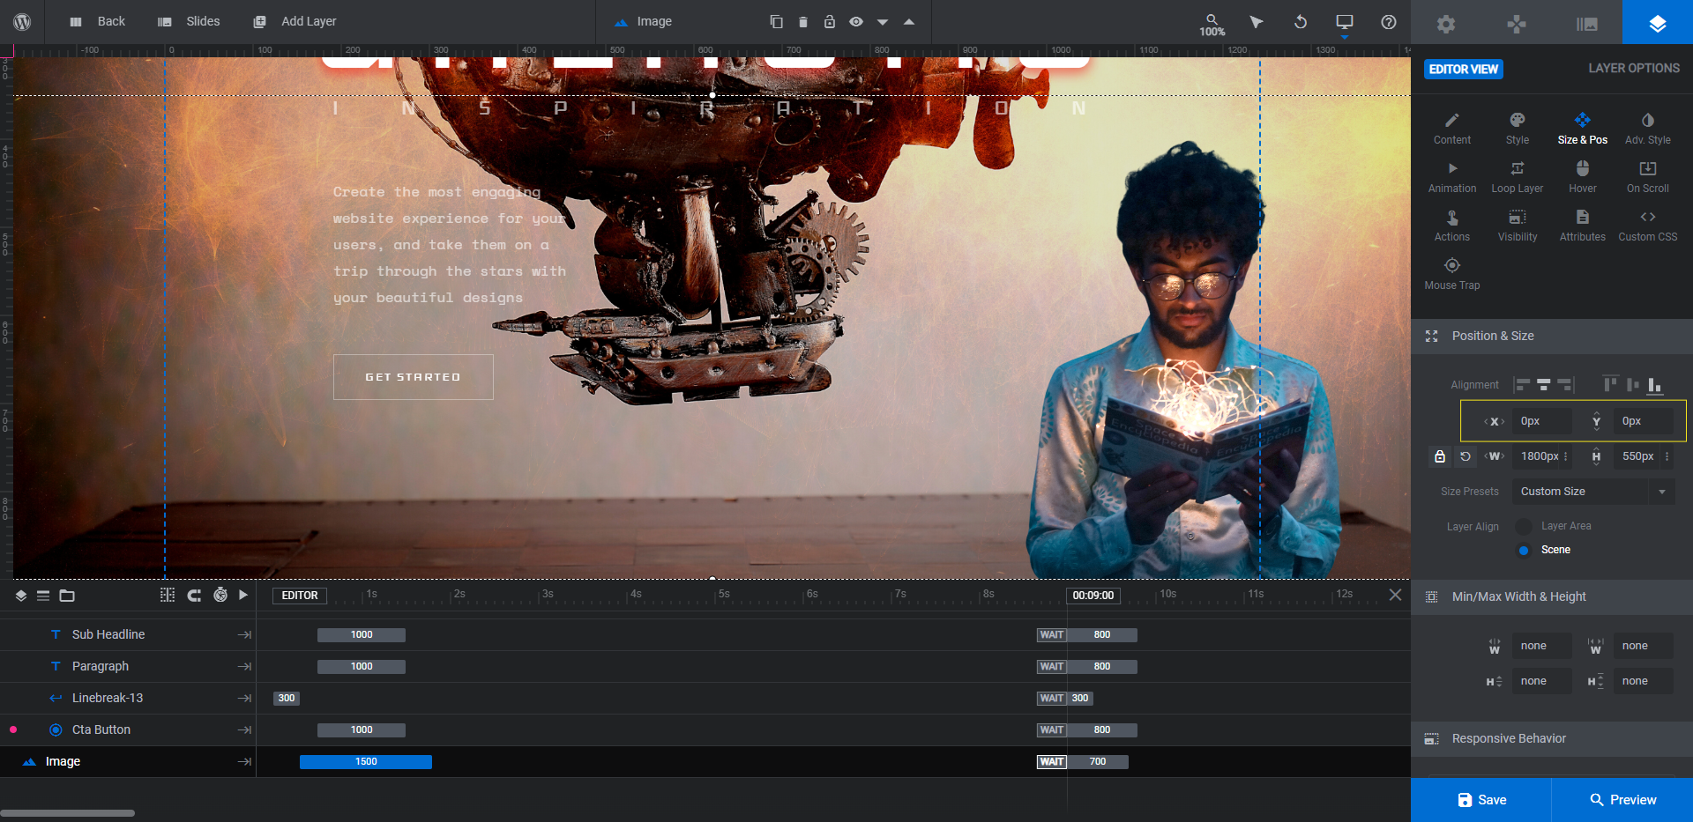The height and width of the screenshot is (822, 1693).
Task: Open the Loop Layer option
Action: 1518,177
